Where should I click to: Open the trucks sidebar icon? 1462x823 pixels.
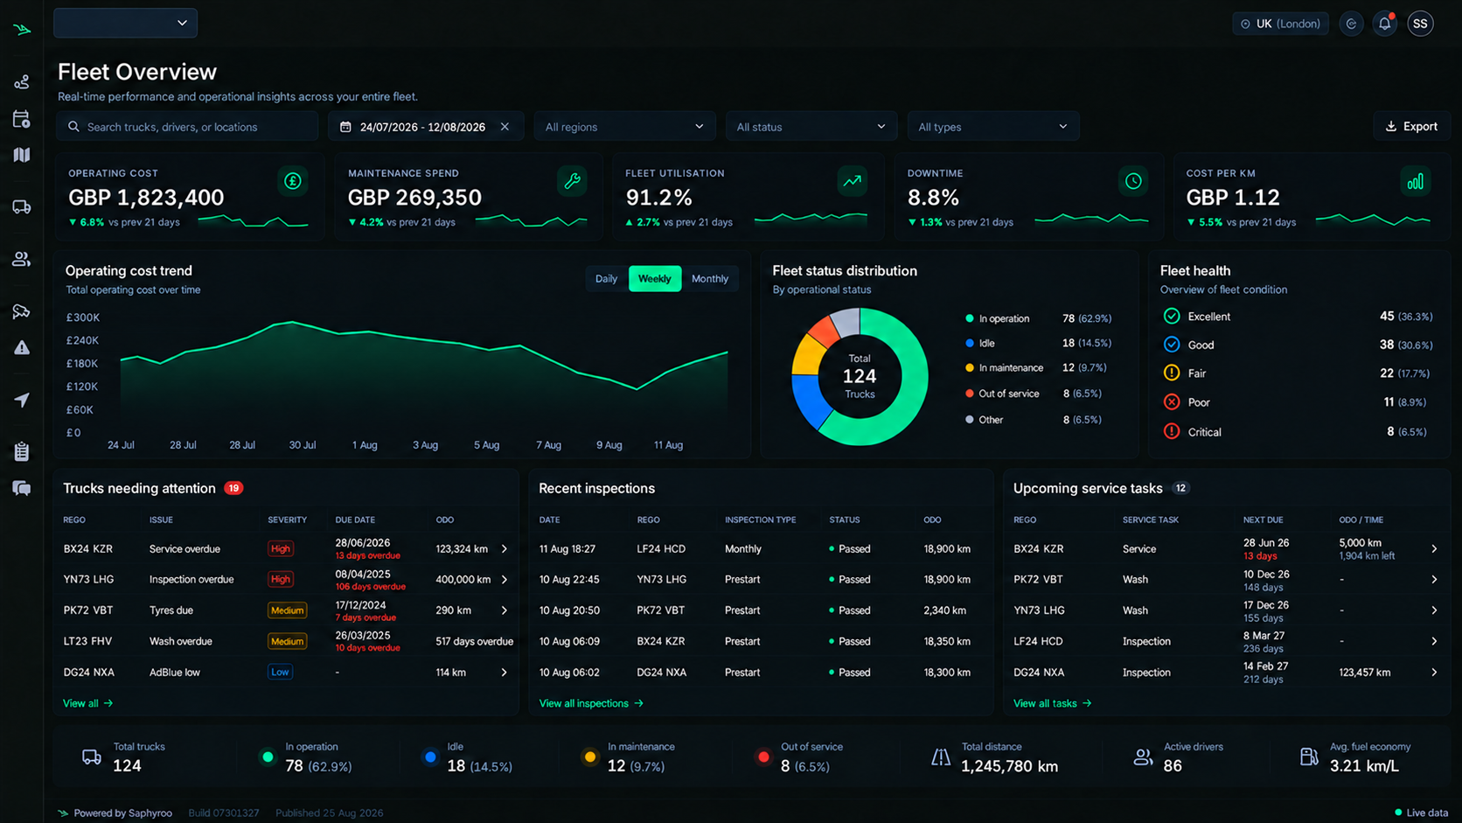[x=22, y=207]
